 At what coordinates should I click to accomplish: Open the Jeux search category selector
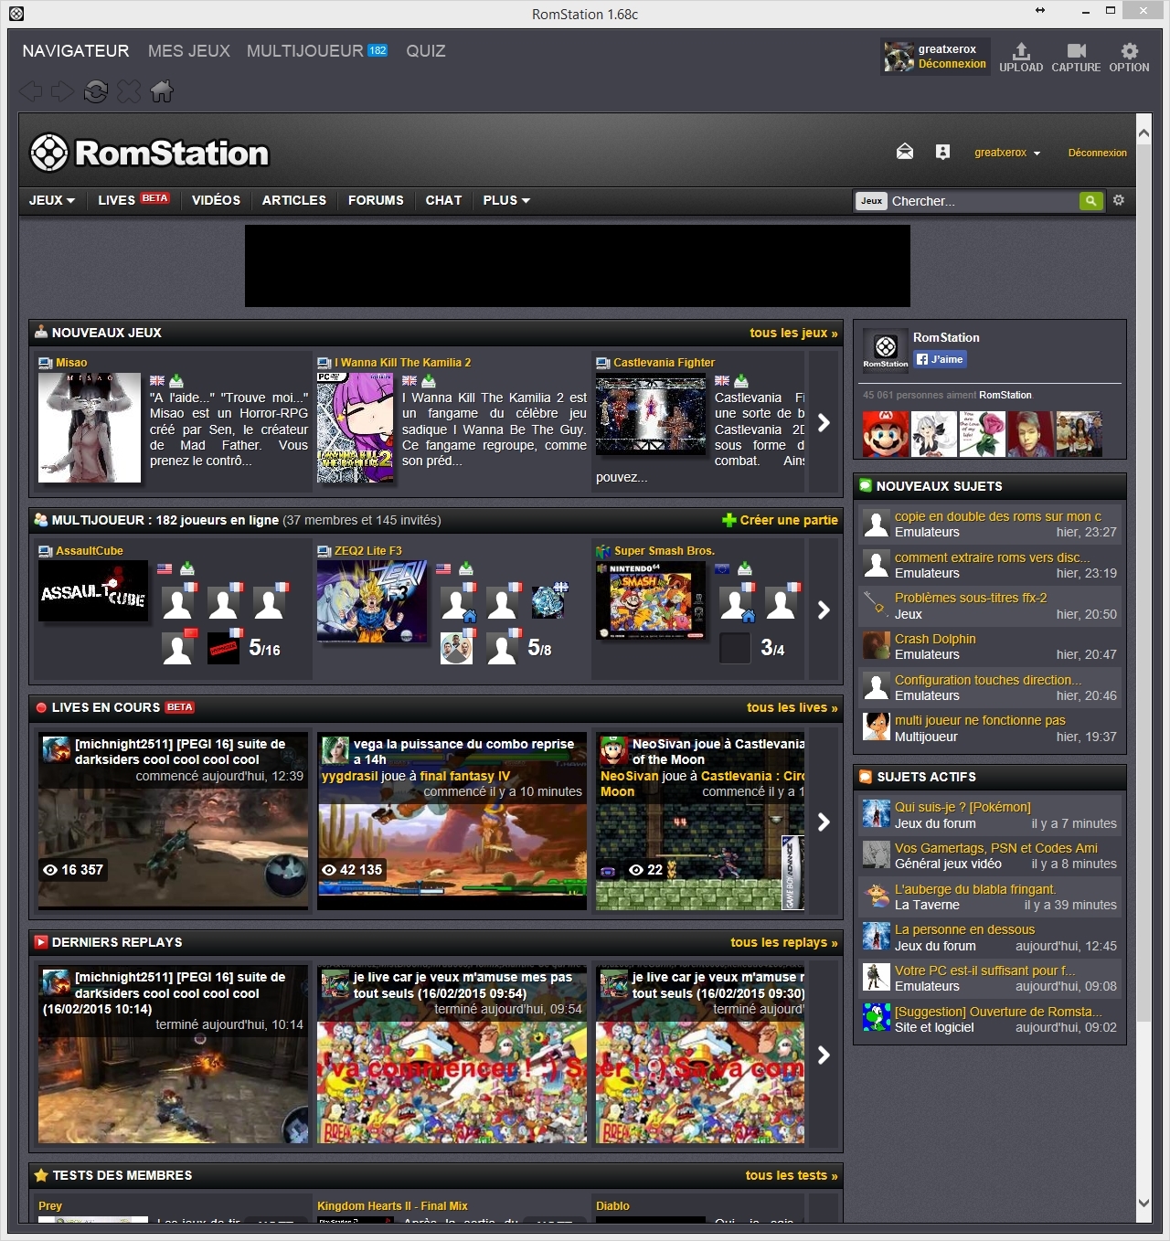pyautogui.click(x=872, y=201)
